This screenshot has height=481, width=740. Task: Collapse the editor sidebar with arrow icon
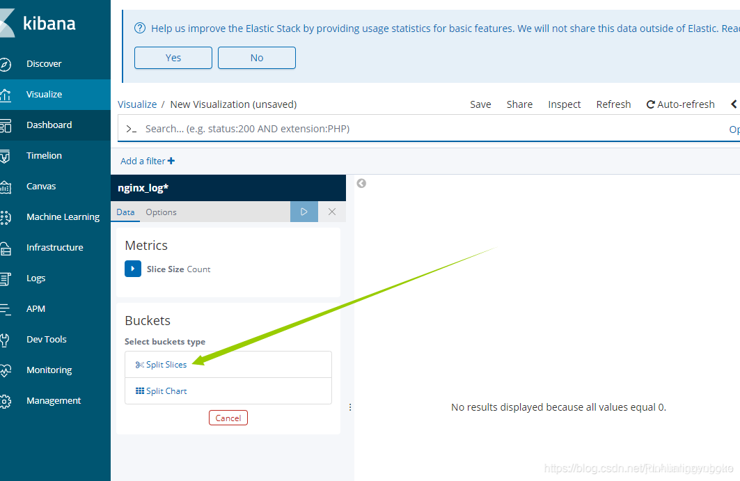(361, 183)
